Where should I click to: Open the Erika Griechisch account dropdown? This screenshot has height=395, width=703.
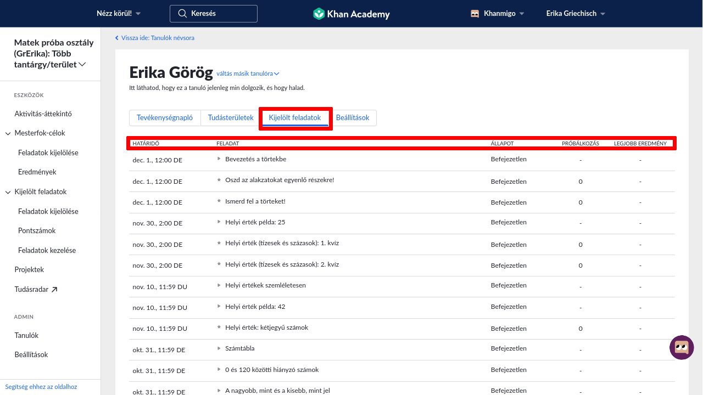(576, 14)
